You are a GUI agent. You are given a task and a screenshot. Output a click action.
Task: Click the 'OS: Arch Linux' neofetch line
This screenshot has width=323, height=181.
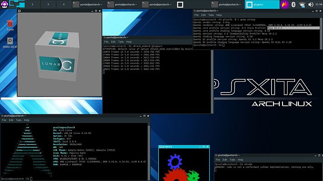coord(62,130)
